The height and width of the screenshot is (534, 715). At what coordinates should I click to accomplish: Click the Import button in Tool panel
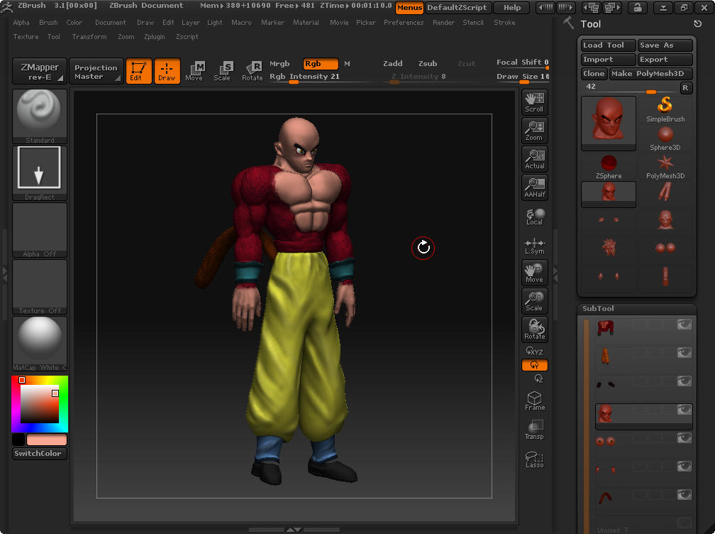(609, 60)
